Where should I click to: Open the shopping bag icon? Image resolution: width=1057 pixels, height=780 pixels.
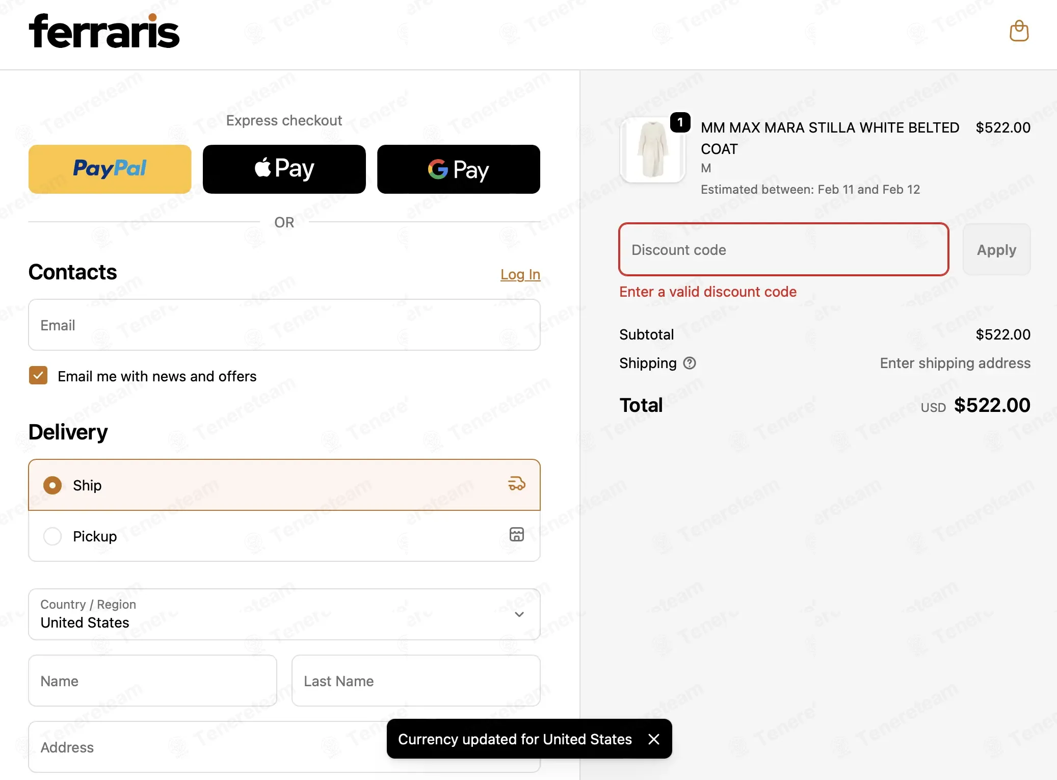(1019, 31)
